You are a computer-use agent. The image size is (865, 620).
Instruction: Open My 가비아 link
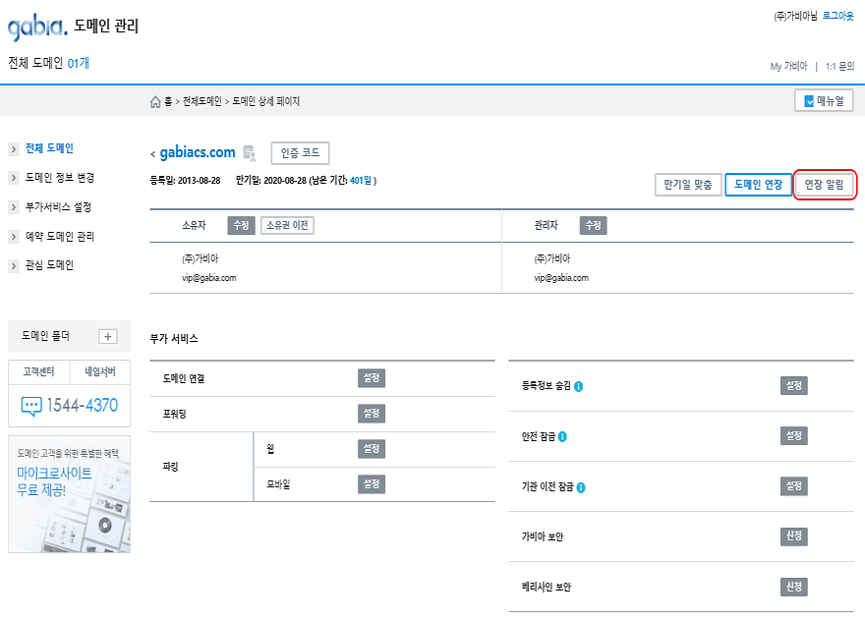788,66
